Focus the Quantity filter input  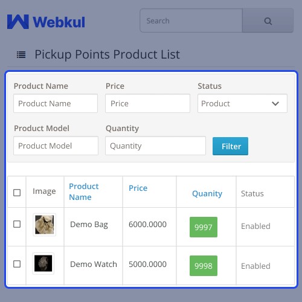(x=155, y=146)
